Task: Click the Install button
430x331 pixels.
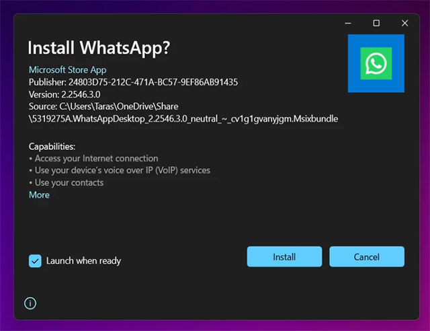Action: click(284, 256)
